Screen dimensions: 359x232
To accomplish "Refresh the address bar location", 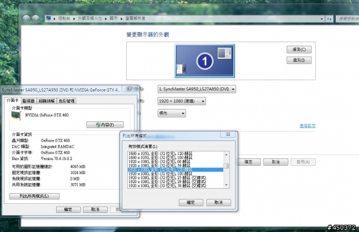I will (329, 19).
